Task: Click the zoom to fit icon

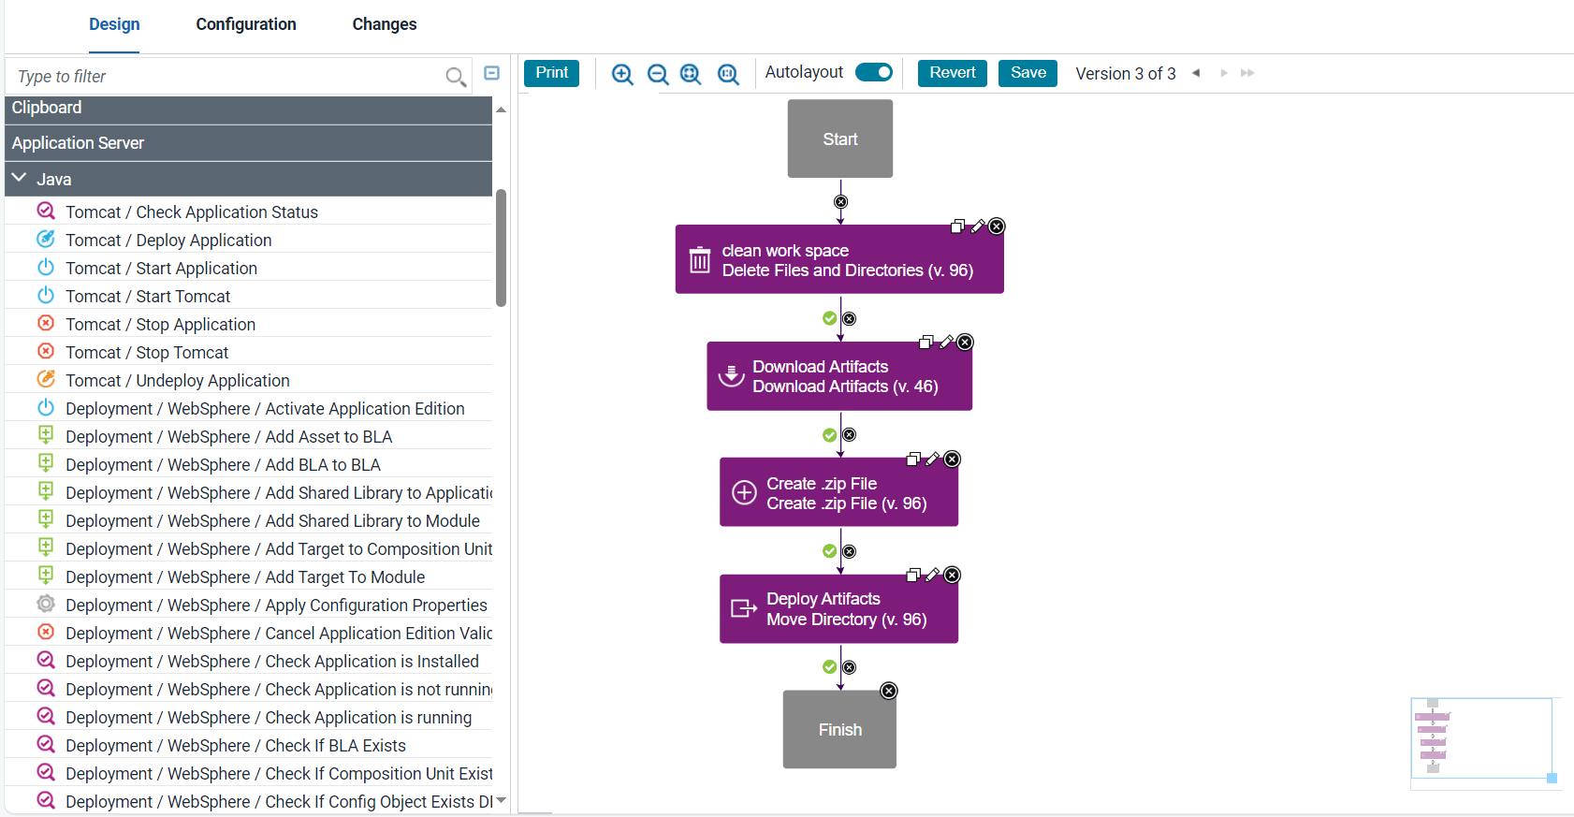Action: (x=691, y=74)
